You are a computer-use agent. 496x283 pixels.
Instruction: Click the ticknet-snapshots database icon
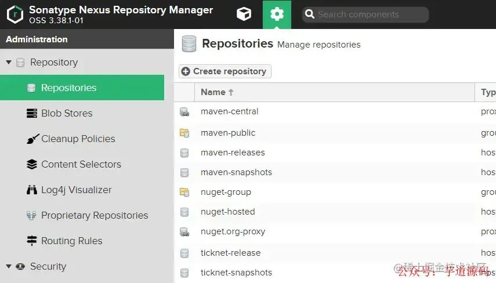click(x=184, y=273)
